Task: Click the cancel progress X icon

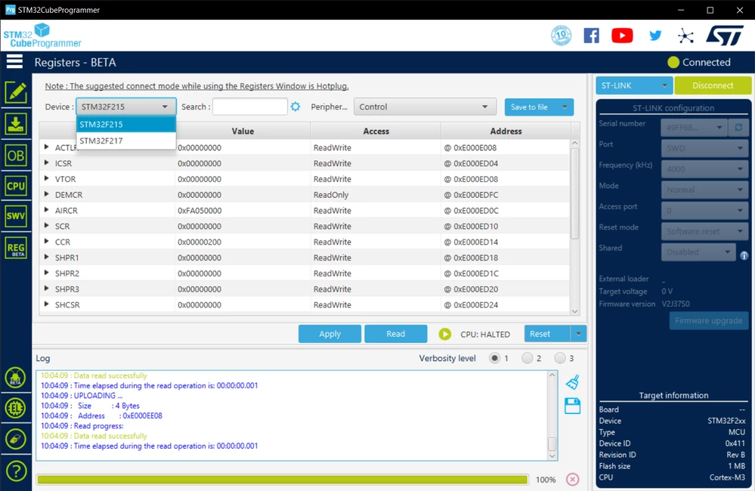Action: tap(573, 480)
